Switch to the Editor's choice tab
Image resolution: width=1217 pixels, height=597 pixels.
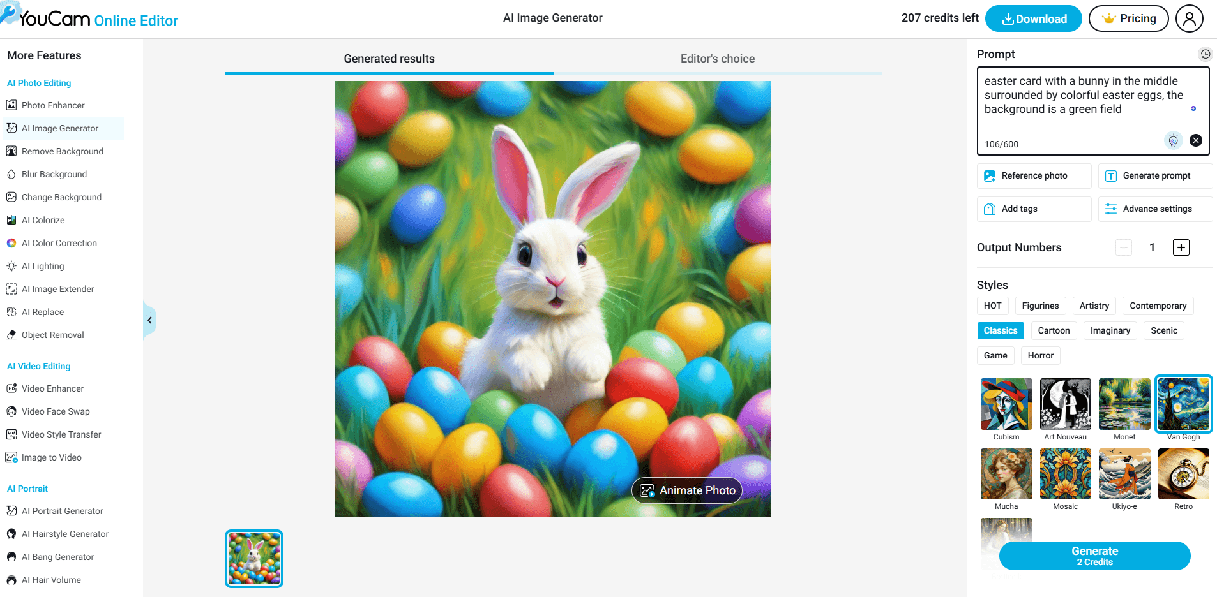(x=717, y=59)
